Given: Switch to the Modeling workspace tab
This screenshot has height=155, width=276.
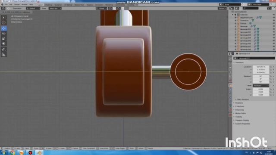Looking at the screenshot, I should click(x=49, y=5).
